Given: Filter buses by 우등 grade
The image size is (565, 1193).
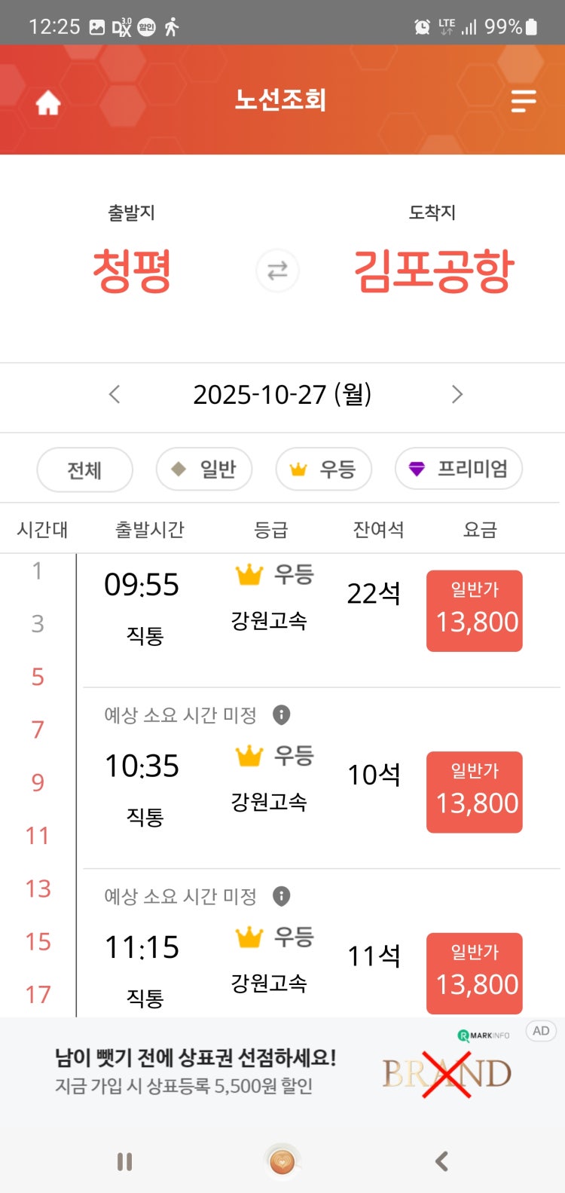Looking at the screenshot, I should pyautogui.click(x=323, y=470).
